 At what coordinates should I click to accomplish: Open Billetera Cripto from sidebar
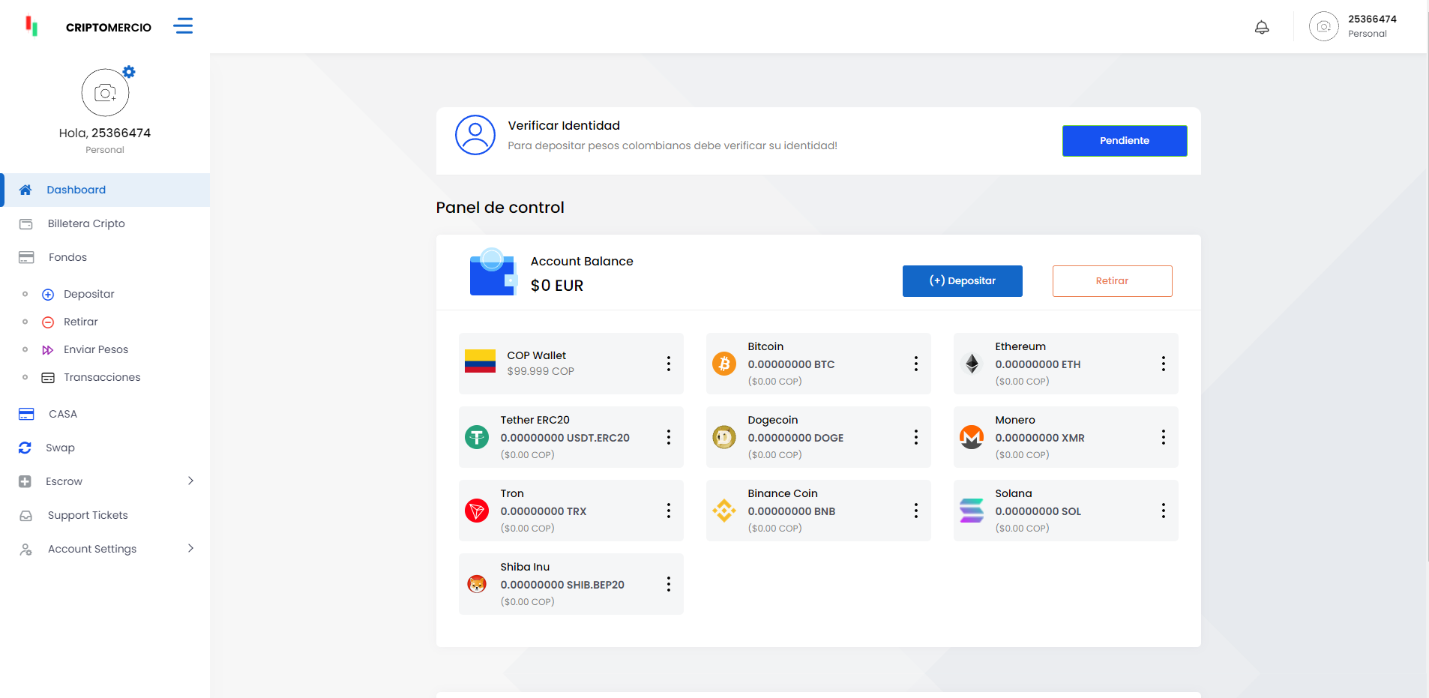[86, 223]
